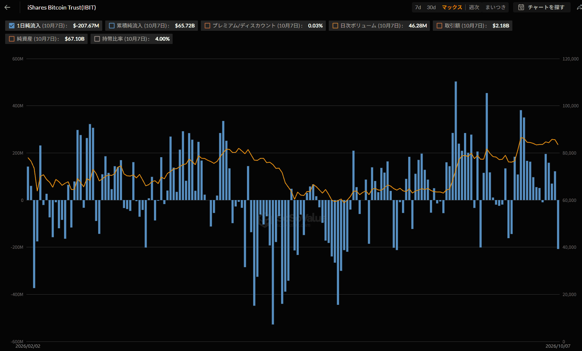
Task: Enable the 累積純流入 checkbox
Action: coord(112,26)
